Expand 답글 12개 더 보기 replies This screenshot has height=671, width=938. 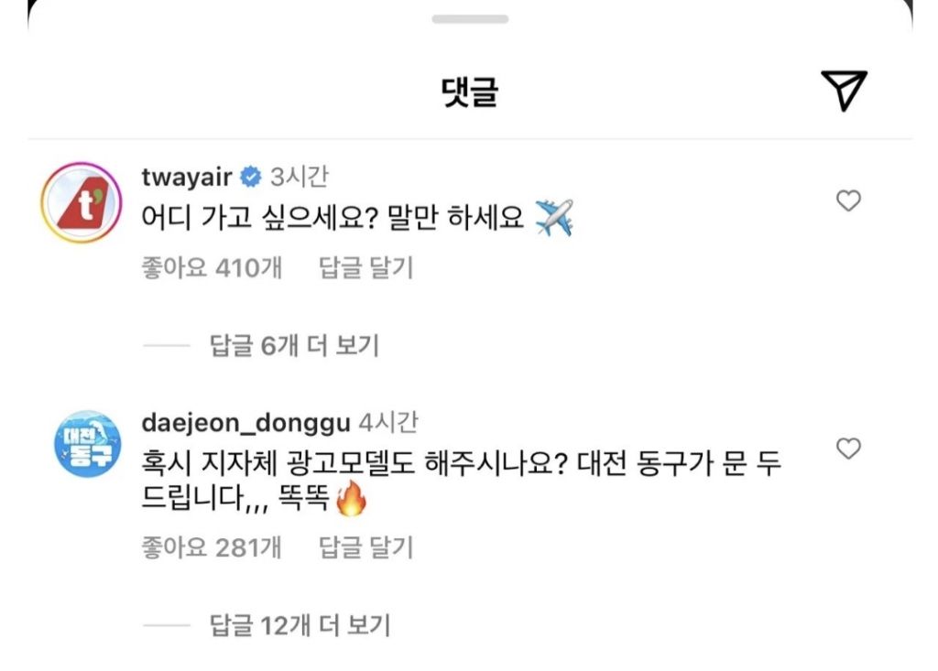(300, 625)
